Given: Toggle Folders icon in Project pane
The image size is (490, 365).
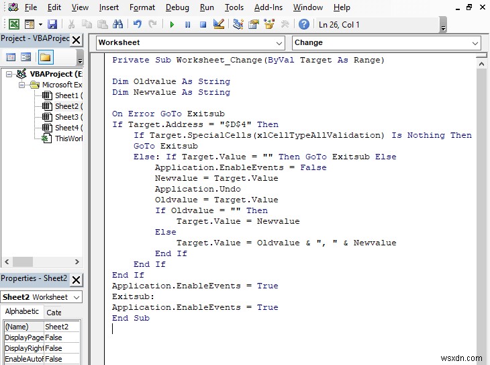Looking at the screenshot, I should pos(46,57).
